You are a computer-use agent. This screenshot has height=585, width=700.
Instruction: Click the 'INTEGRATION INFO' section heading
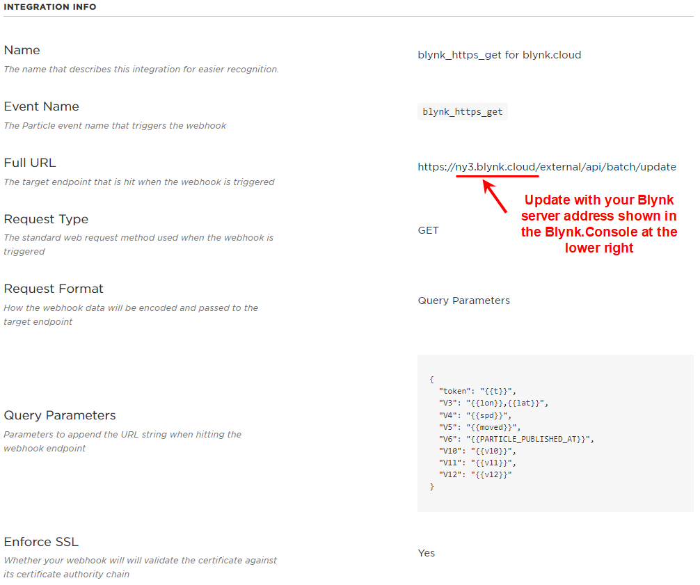tap(50, 7)
